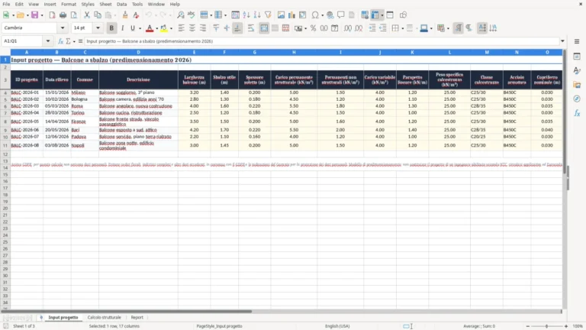
Task: Open the Borders dropdown arrow
Action: (x=403, y=28)
